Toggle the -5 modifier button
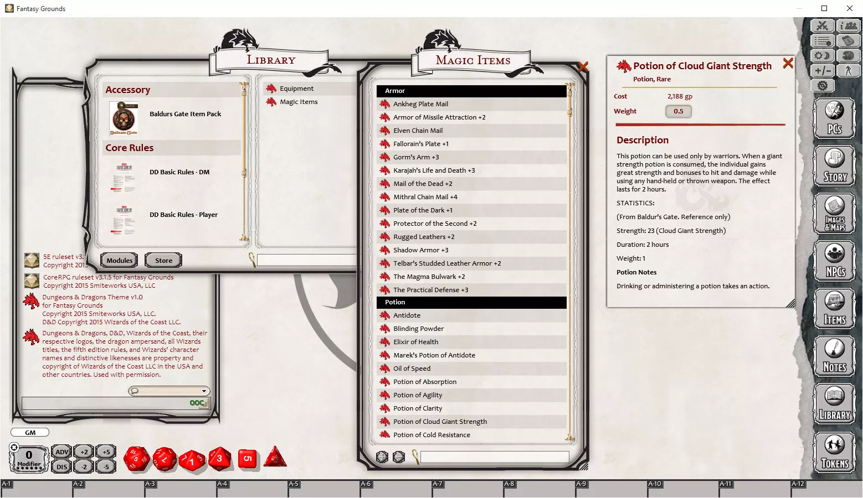This screenshot has width=863, height=498. point(106,467)
